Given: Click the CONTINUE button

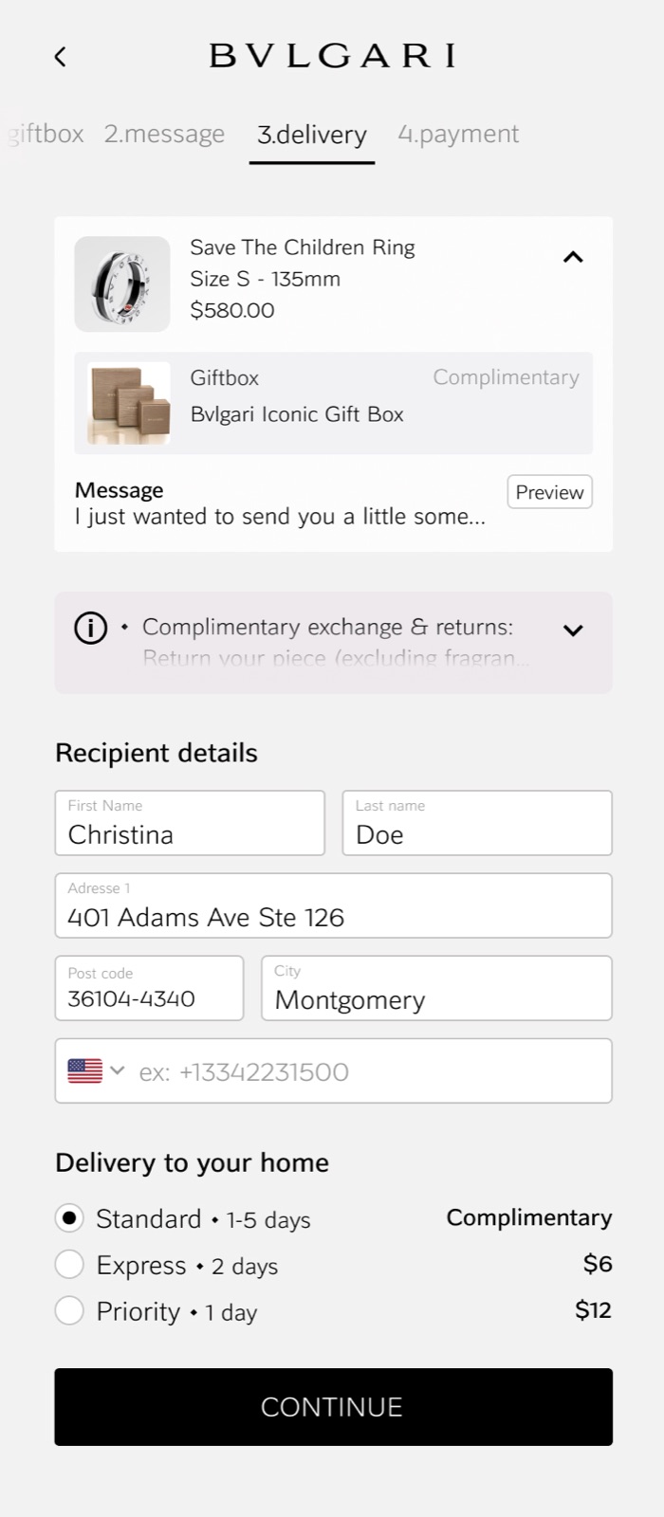Looking at the screenshot, I should 333,1407.
